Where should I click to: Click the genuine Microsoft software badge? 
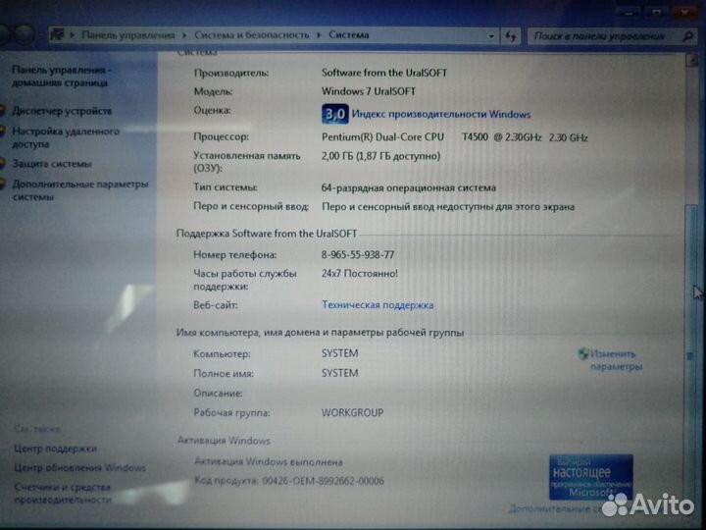click(x=590, y=477)
